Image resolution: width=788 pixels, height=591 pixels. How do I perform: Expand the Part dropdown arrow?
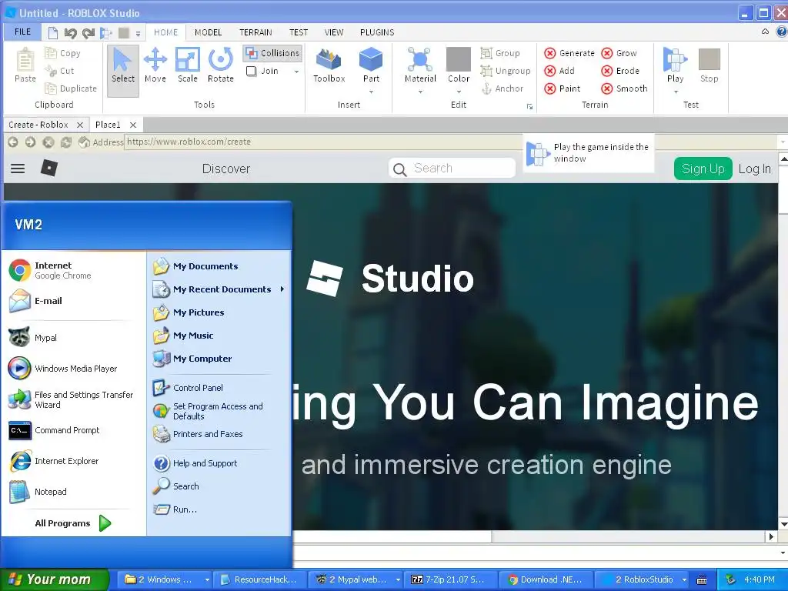[x=371, y=92]
